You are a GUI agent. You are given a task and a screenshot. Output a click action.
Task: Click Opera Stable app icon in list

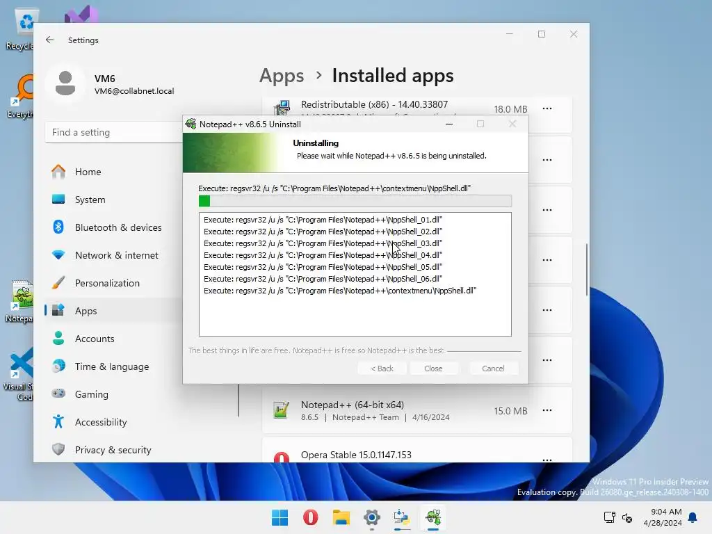tap(282, 457)
